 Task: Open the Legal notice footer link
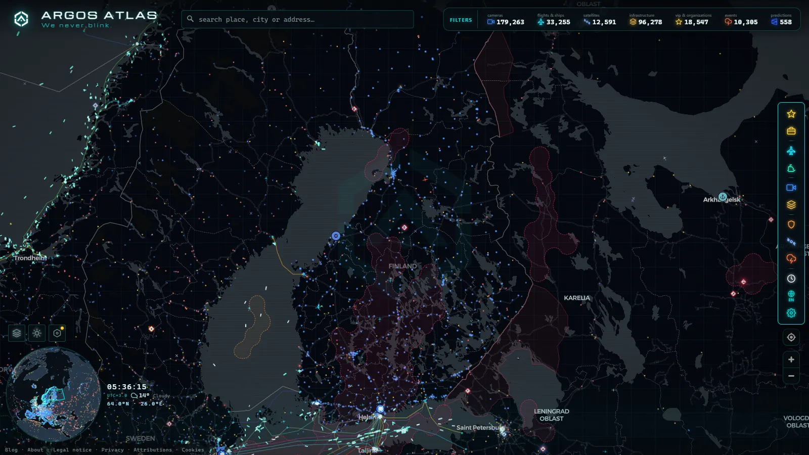[x=72, y=450]
